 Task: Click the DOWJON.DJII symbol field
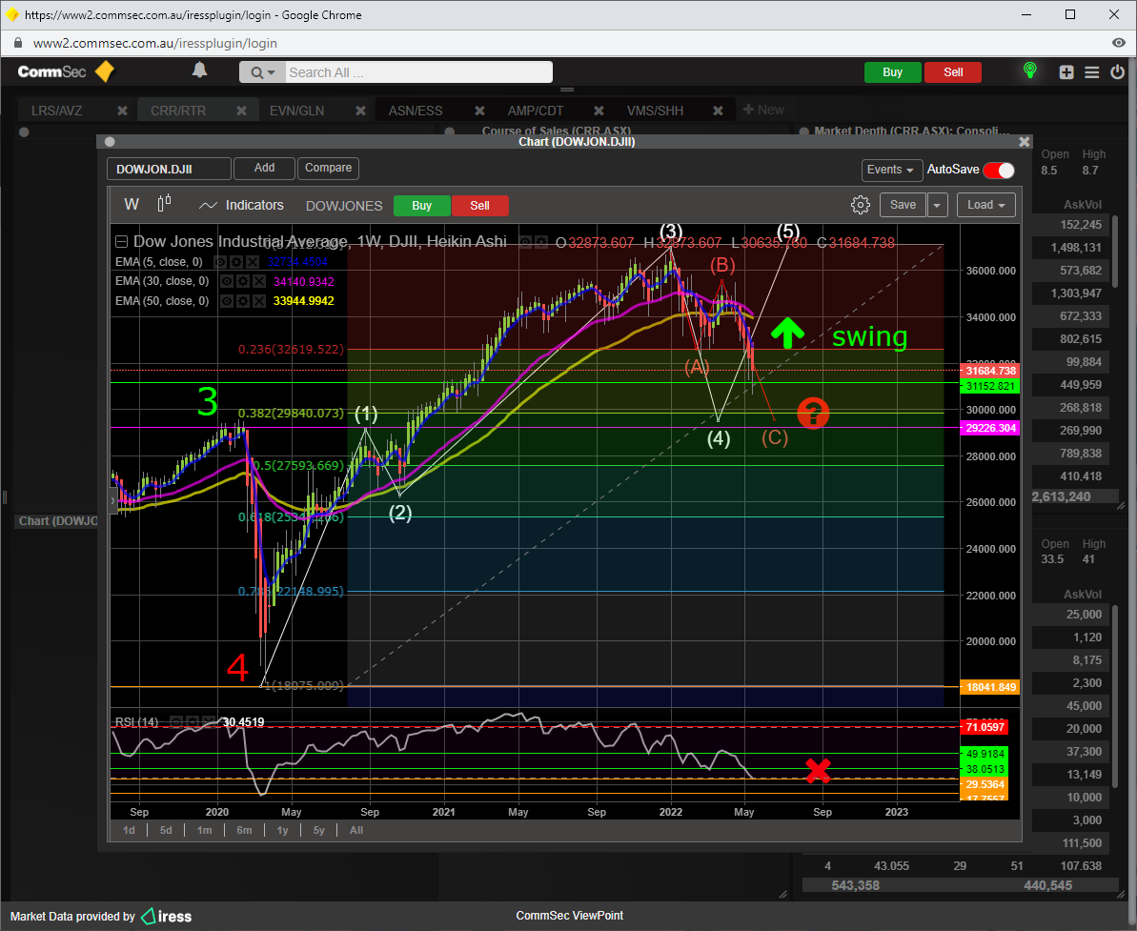tap(169, 169)
